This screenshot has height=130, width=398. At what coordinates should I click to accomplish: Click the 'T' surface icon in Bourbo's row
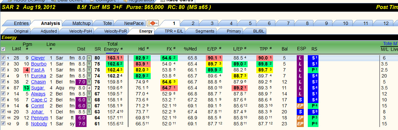tap(89, 64)
